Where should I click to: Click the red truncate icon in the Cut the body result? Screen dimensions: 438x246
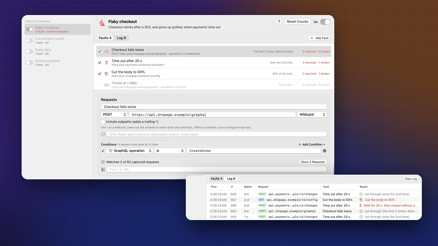coord(361,200)
